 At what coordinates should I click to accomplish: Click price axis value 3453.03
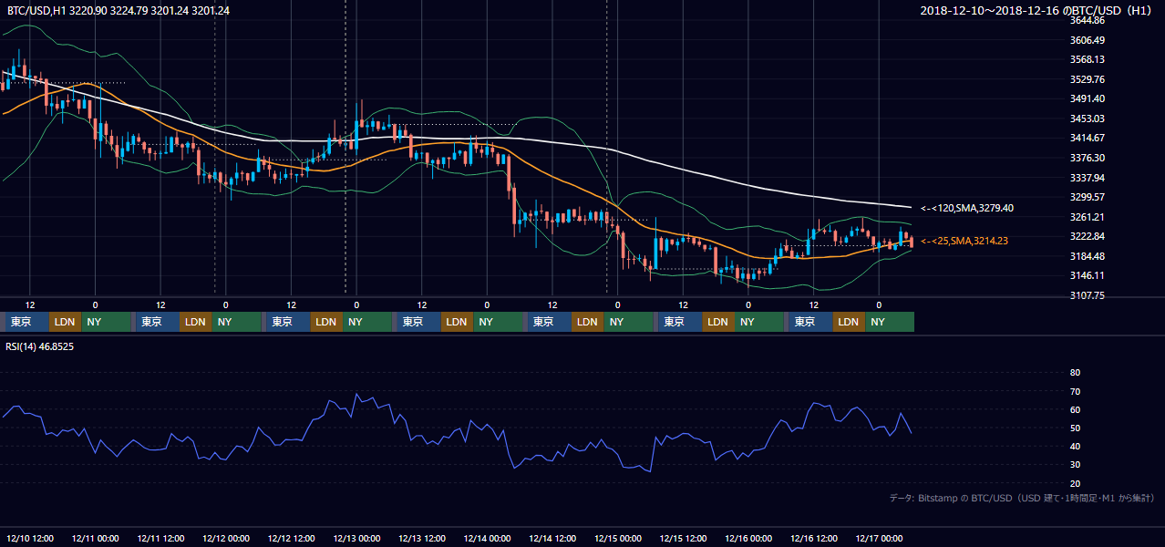pyautogui.click(x=1088, y=119)
